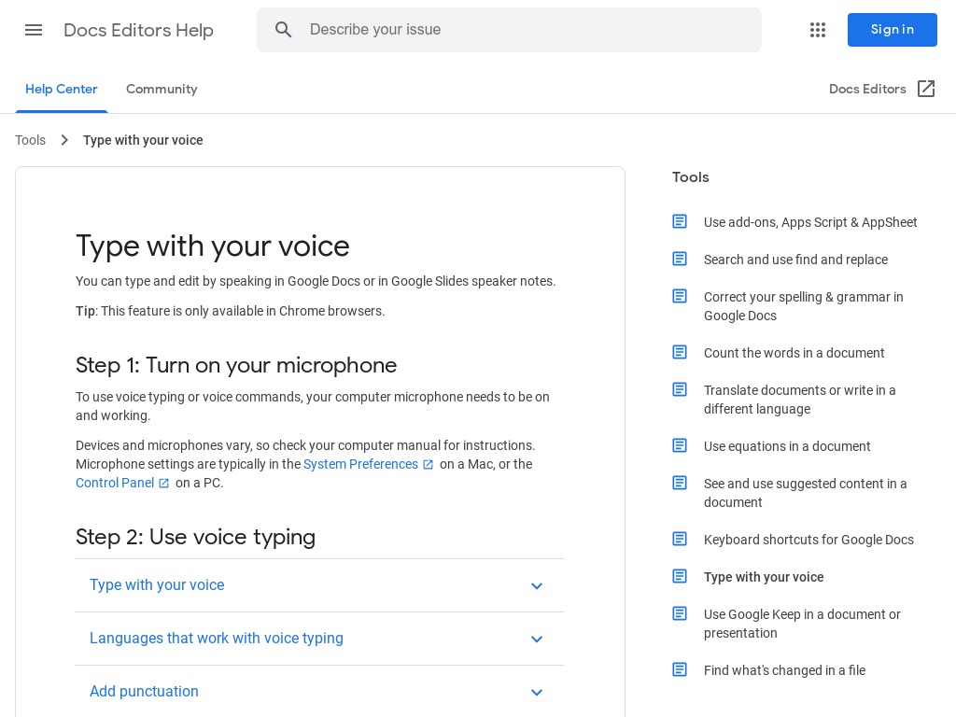Image resolution: width=956 pixels, height=717 pixels.
Task: Open Correct your spelling & grammar article
Action: point(804,306)
